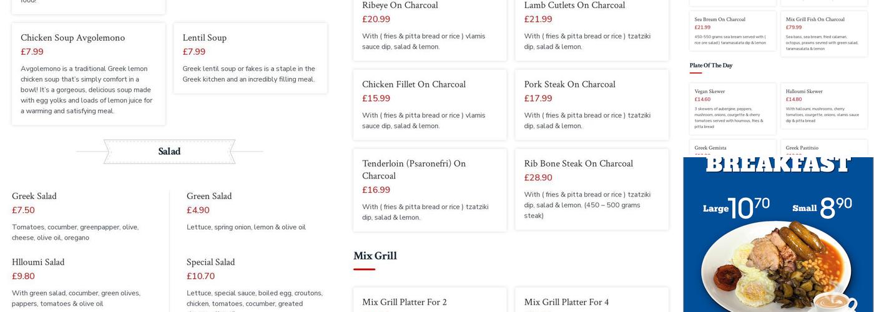Select Mix Grill Platter For 4
This screenshot has width=874, height=312.
(x=591, y=302)
